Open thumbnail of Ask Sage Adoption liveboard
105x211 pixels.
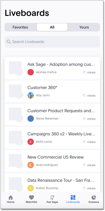[16, 68]
